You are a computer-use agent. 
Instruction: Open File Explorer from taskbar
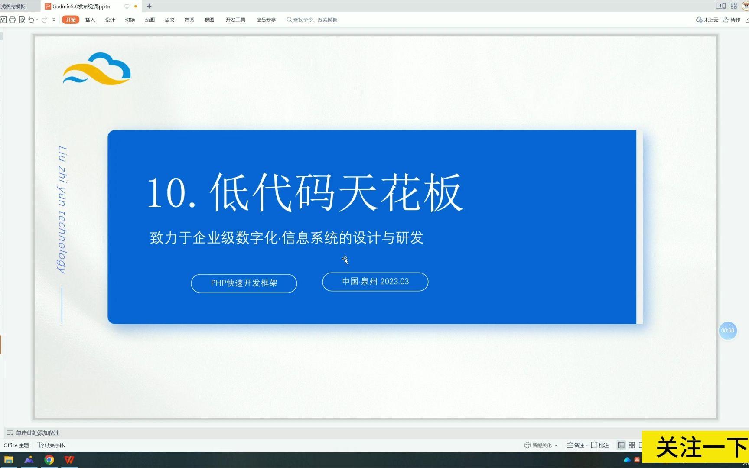pyautogui.click(x=9, y=460)
